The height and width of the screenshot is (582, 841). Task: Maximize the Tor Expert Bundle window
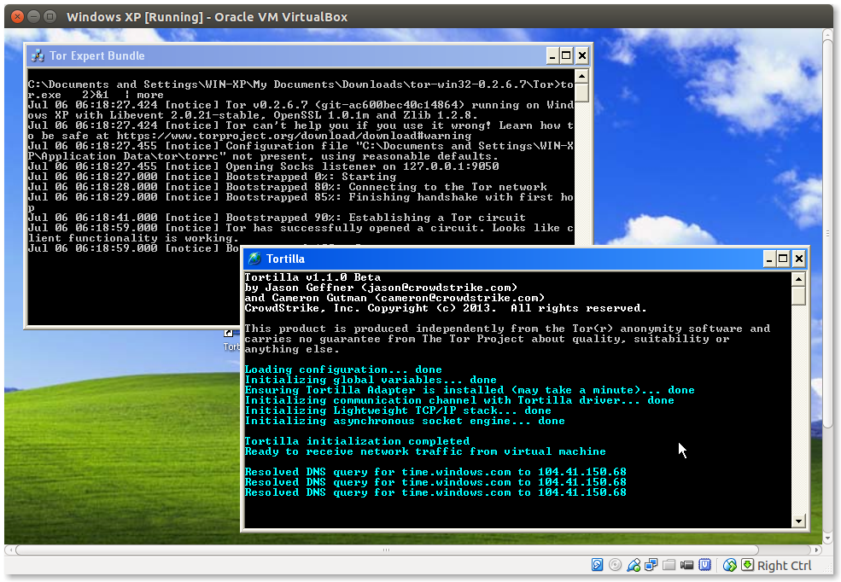coord(566,55)
